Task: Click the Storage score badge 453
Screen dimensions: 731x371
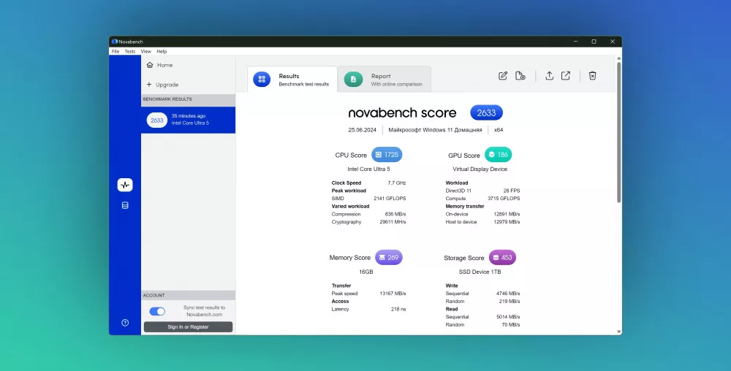Action: [x=503, y=257]
